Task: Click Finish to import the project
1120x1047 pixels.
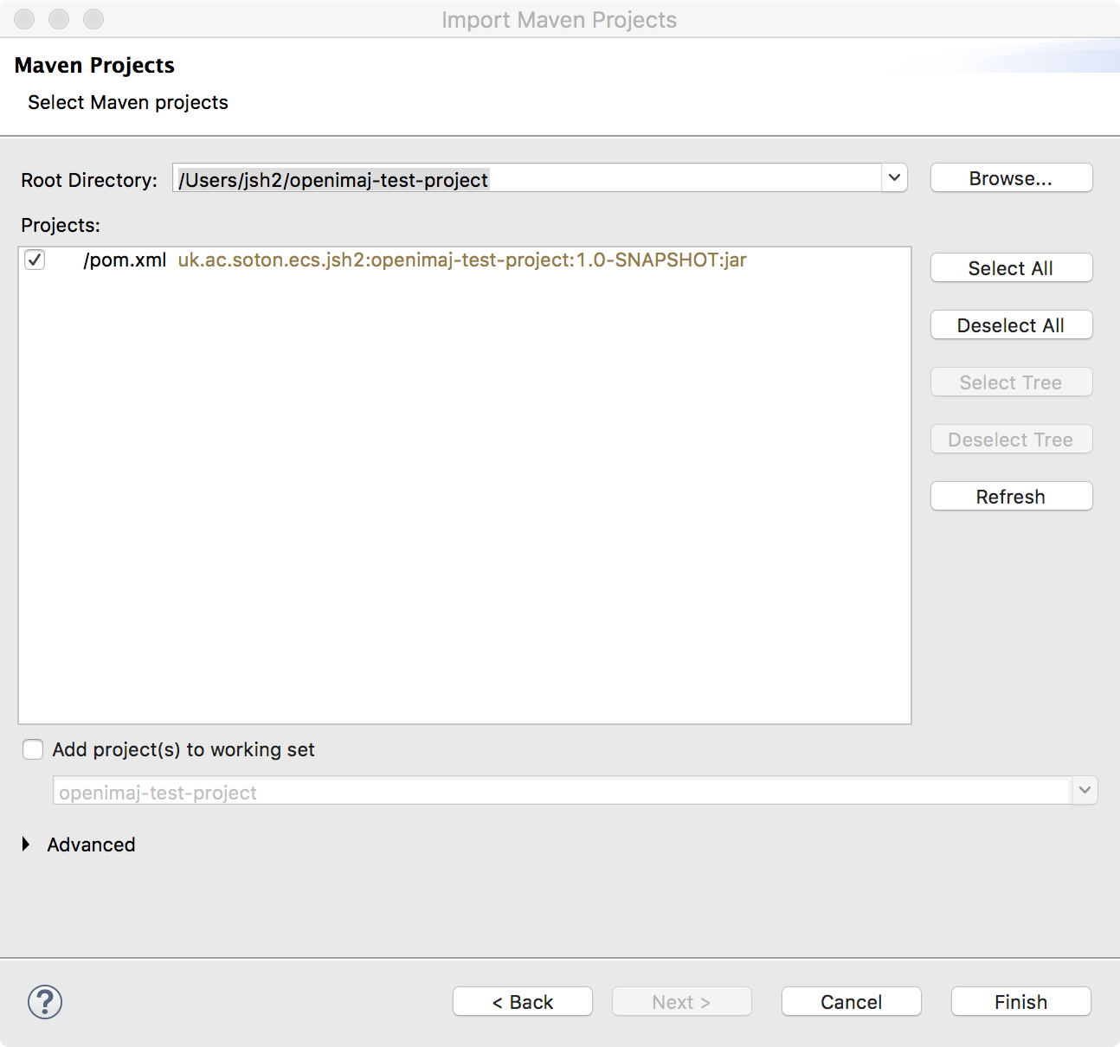Action: 1020,1001
